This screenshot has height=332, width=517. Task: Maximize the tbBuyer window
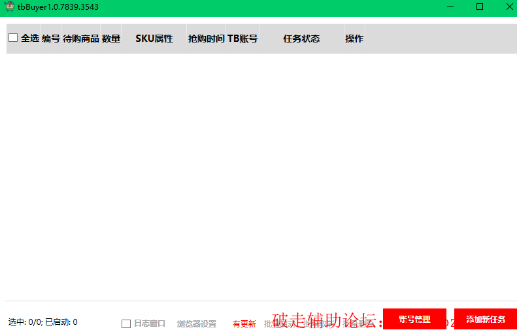click(x=480, y=7)
